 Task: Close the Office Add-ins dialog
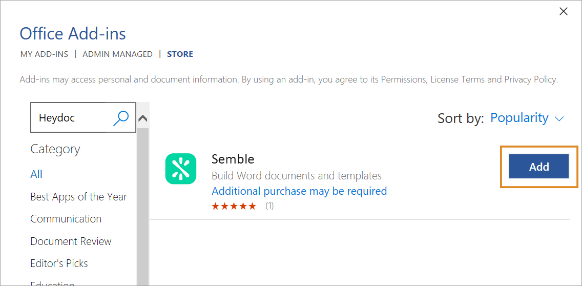[x=564, y=11]
